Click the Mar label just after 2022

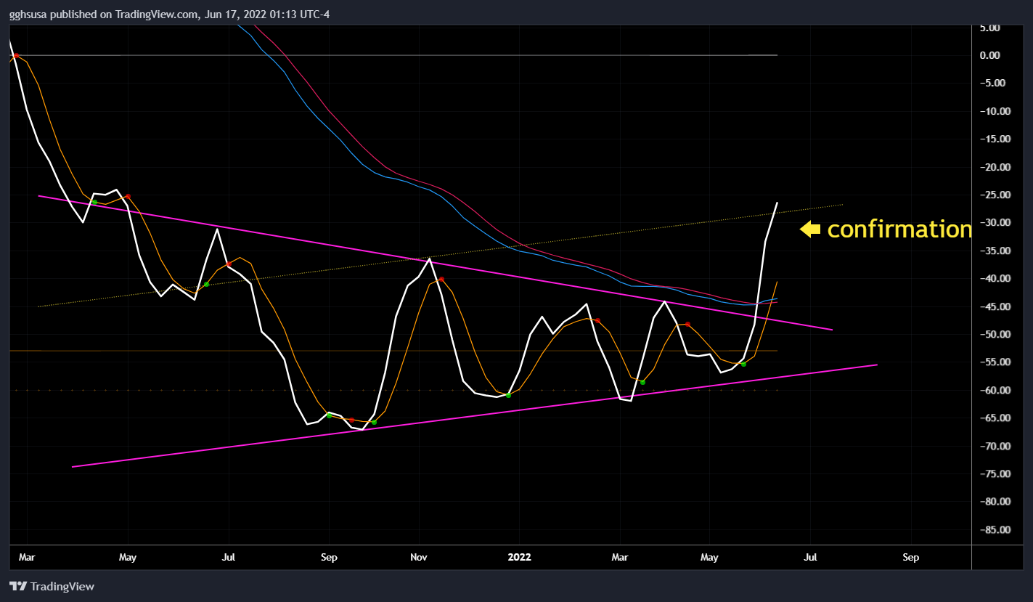tap(619, 557)
